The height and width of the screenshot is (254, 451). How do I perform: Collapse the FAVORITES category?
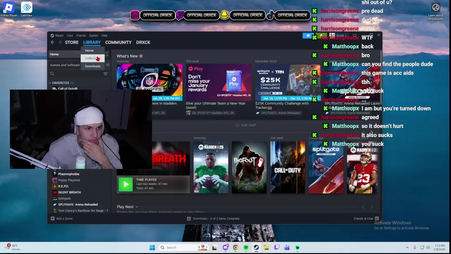pos(50,83)
